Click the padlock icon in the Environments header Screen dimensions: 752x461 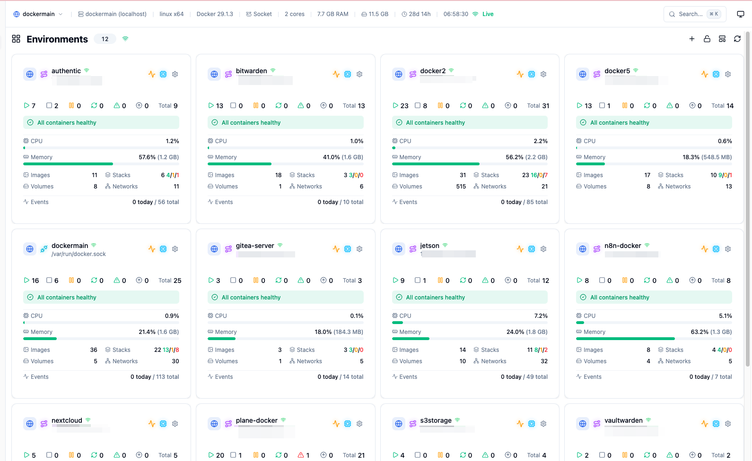[x=707, y=39]
